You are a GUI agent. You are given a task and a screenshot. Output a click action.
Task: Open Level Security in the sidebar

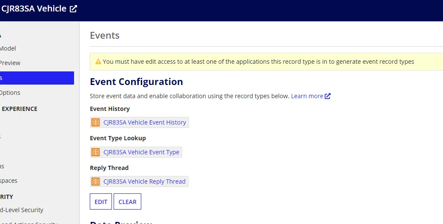(x=21, y=210)
